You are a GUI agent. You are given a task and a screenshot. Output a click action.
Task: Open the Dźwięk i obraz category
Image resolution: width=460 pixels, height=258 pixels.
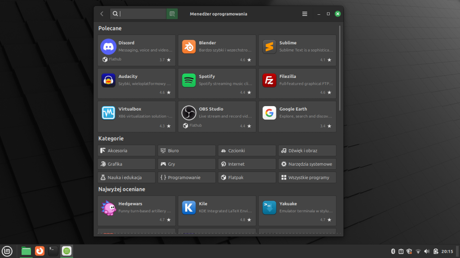pos(307,150)
